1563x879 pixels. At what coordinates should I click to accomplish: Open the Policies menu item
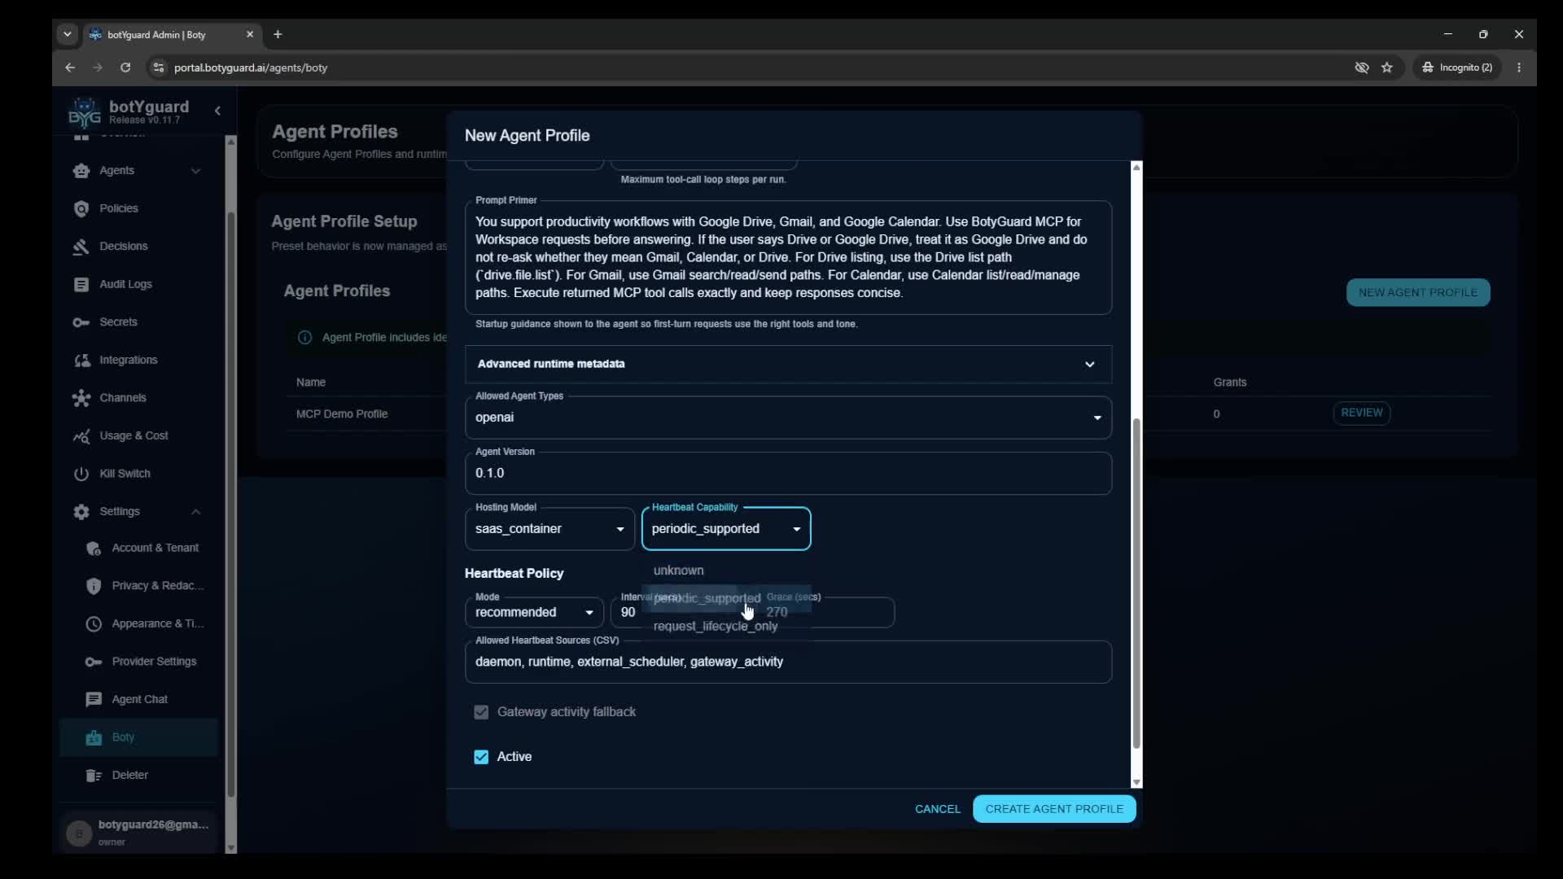(x=119, y=208)
